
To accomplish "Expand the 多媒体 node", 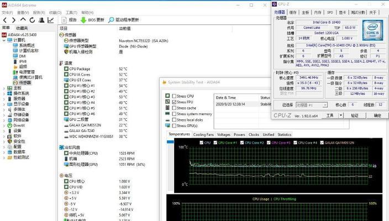I will click(x=4, y=109).
